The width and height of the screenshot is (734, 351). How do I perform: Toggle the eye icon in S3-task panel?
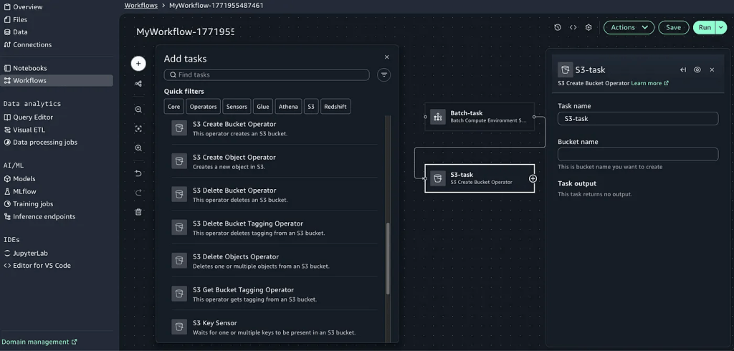coord(697,69)
